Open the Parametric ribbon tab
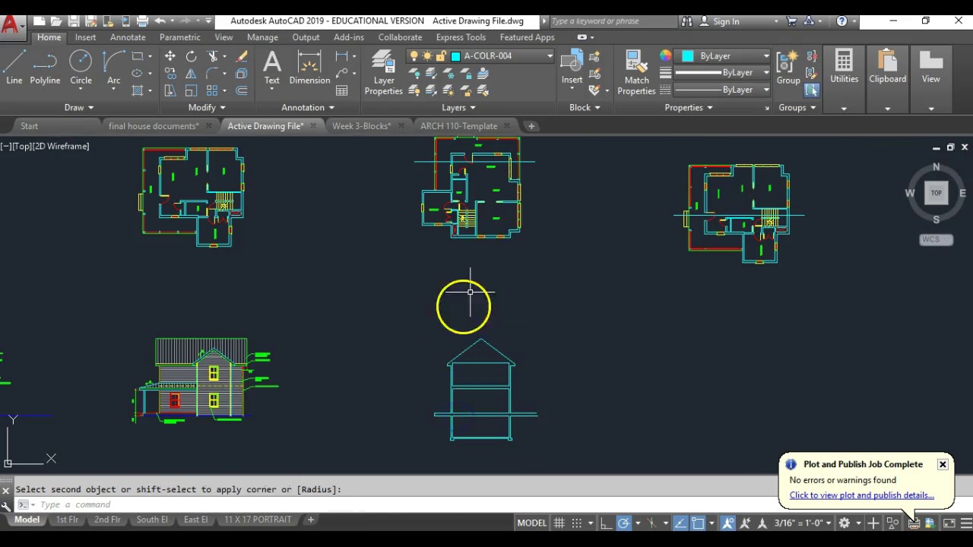Screen dimensions: 973x547 pyautogui.click(x=180, y=37)
